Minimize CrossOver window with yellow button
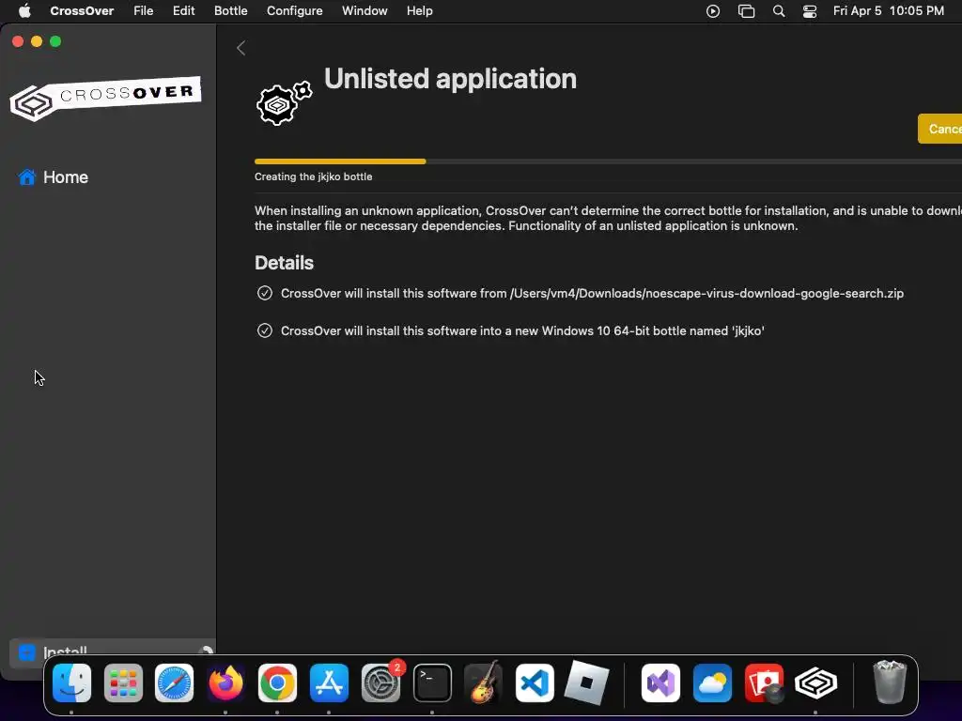 pyautogui.click(x=37, y=41)
